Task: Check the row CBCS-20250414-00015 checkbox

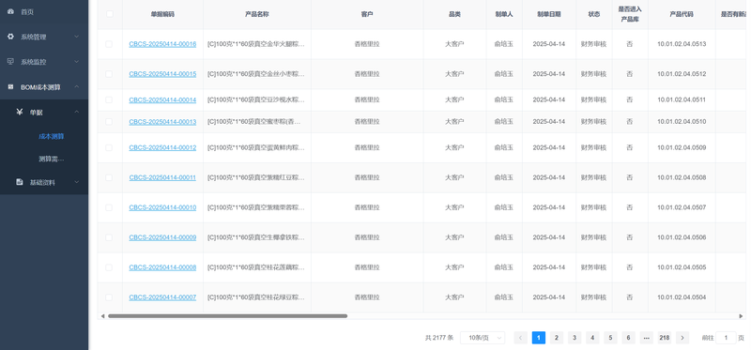Action: point(109,74)
